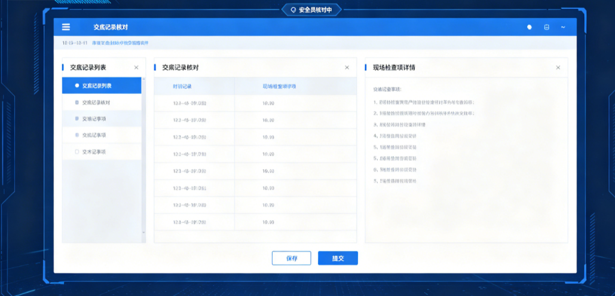
Task: Select the highlighted 交底记录列表 radio item
Action: pyautogui.click(x=102, y=86)
